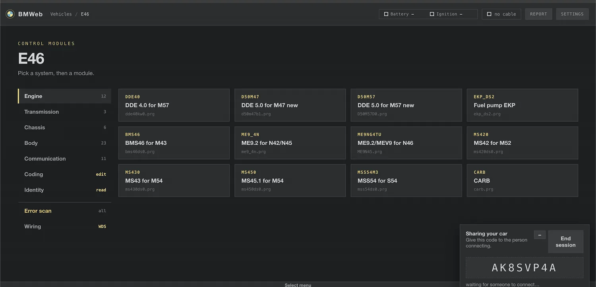596x287 pixels.
Task: Click the share code AK8SVP4A
Action: point(524,268)
